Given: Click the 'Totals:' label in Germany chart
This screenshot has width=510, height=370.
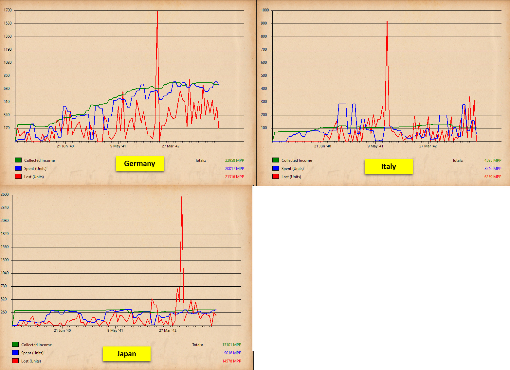Looking at the screenshot, I should 201,160.
